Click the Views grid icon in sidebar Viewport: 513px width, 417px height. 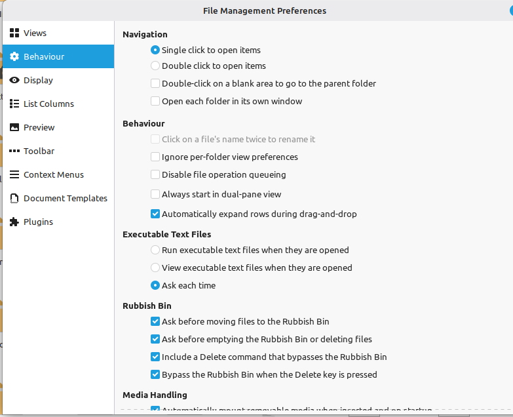pyautogui.click(x=14, y=33)
